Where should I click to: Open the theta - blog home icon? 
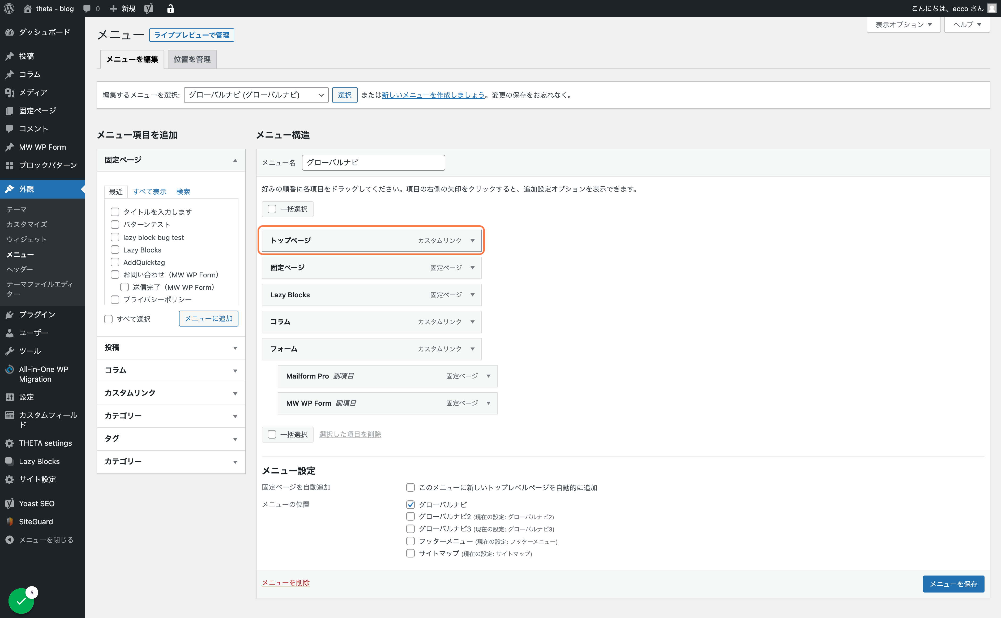[27, 8]
